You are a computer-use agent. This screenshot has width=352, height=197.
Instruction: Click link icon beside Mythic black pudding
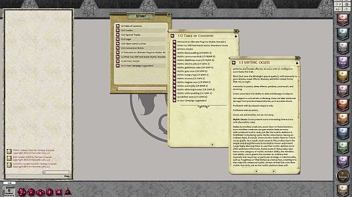[174, 53]
